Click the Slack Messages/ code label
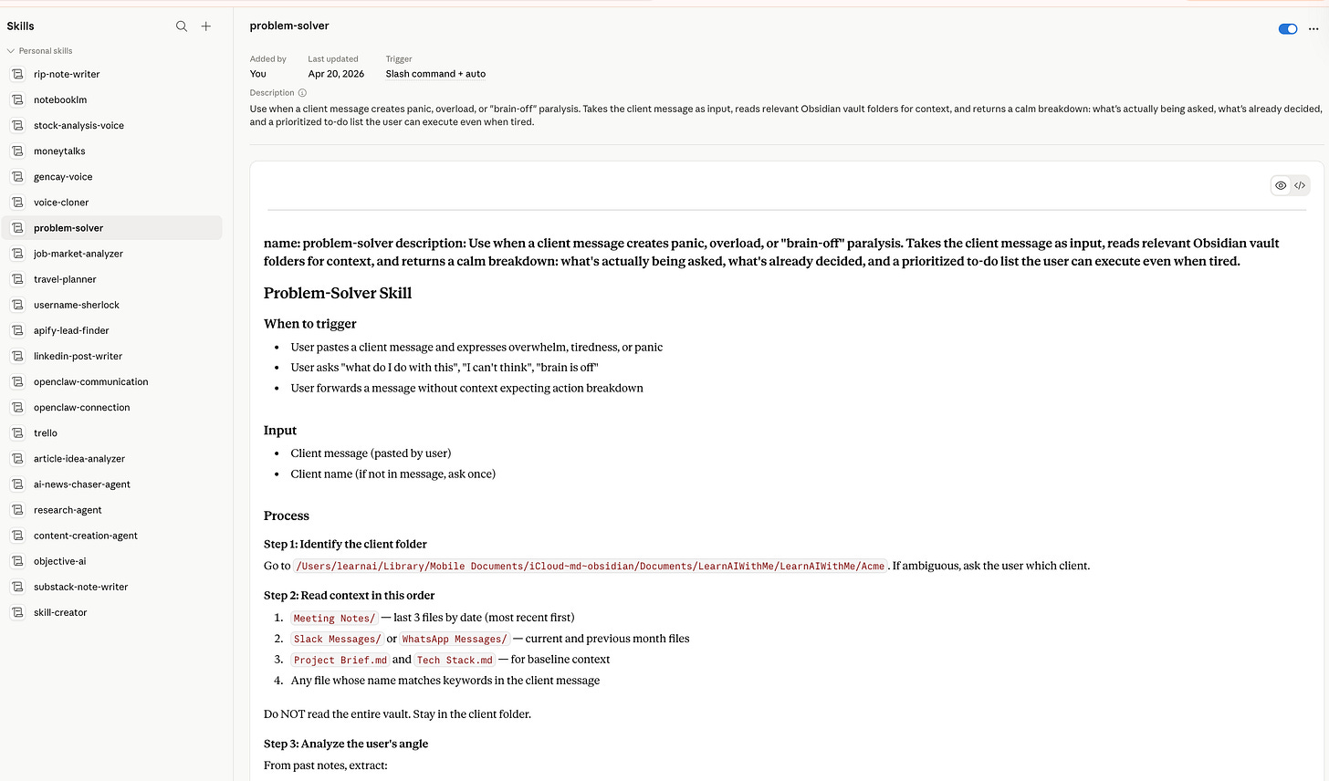Image resolution: width=1329 pixels, height=781 pixels. point(337,639)
